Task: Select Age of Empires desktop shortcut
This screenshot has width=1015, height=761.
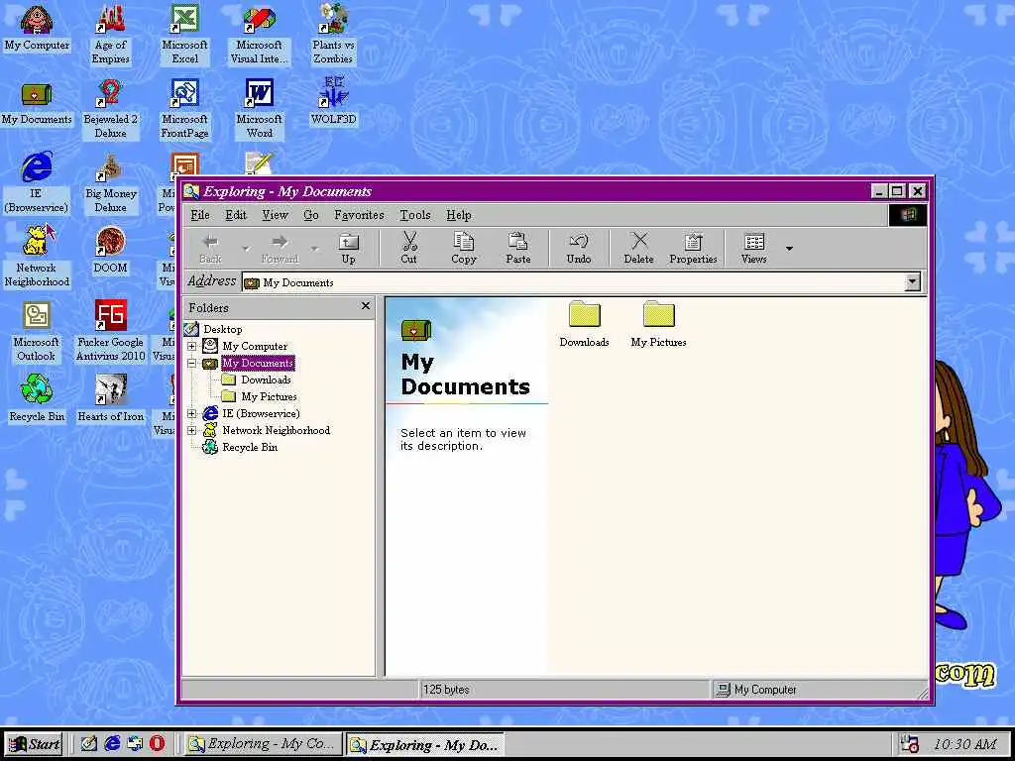Action: (x=110, y=34)
